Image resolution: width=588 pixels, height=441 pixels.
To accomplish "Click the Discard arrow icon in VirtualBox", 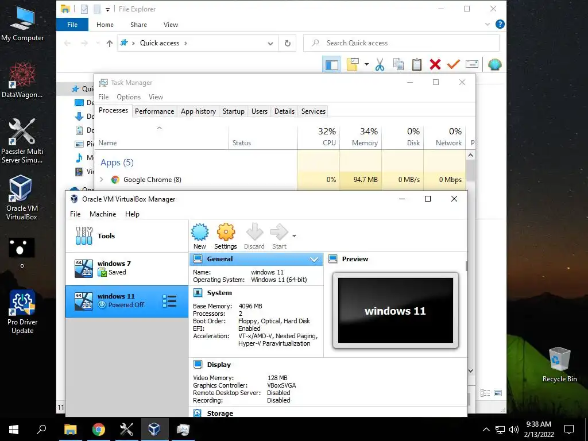I will coord(254,236).
